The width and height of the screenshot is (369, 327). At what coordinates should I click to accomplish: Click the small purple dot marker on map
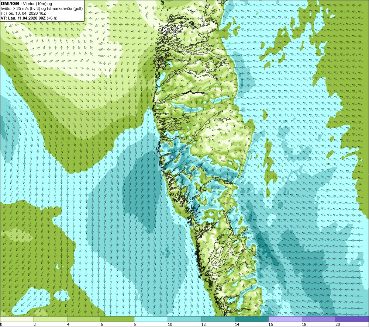point(172,157)
